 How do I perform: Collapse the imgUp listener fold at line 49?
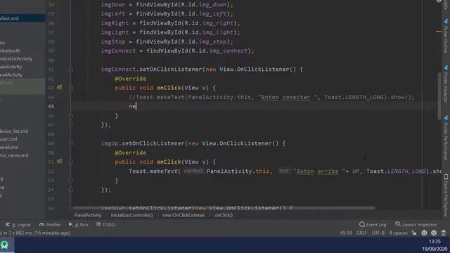(71, 143)
